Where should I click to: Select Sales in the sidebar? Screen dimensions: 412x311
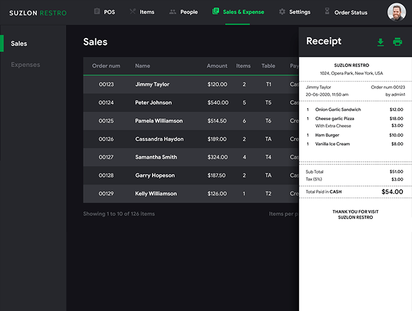click(19, 43)
